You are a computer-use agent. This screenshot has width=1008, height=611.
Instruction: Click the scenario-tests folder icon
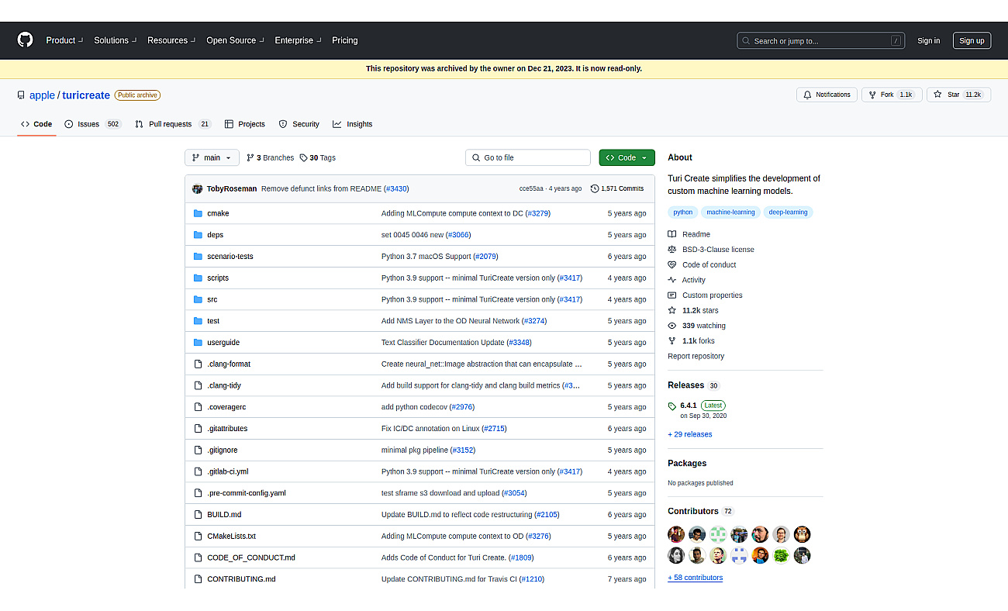(x=198, y=257)
